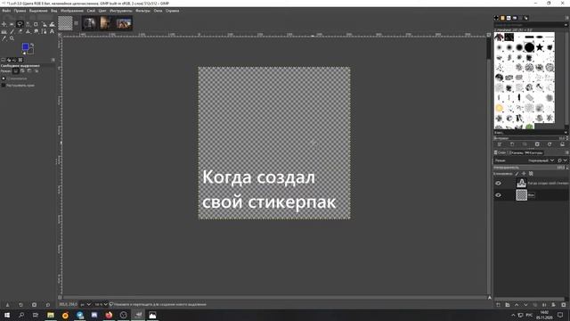Open the Правка menu
Image resolution: width=570 pixels, height=321 pixels.
(20, 11)
